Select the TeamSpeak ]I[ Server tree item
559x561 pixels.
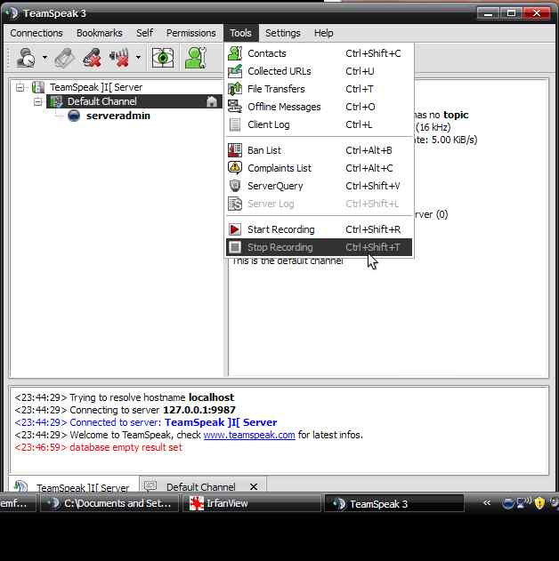click(x=96, y=87)
